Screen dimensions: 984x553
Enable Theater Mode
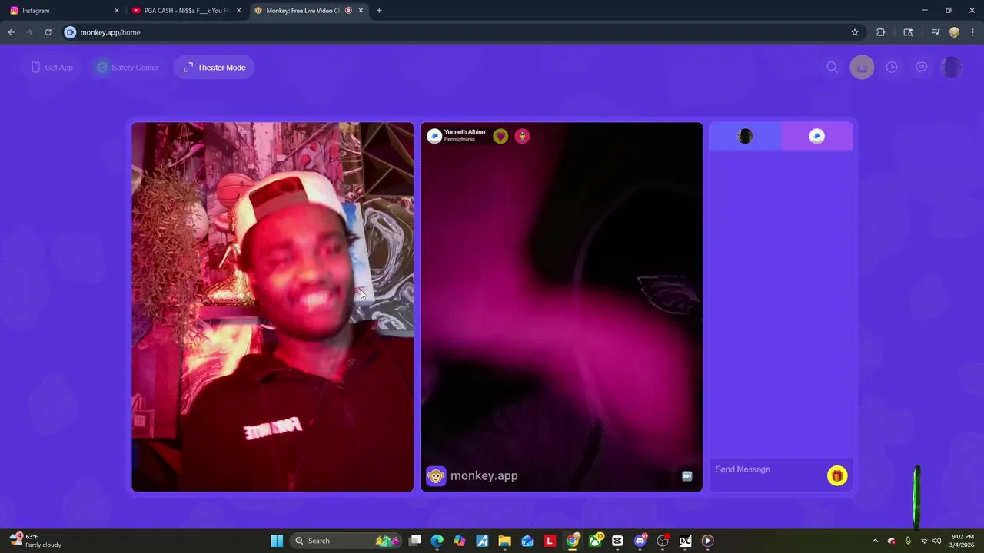214,68
